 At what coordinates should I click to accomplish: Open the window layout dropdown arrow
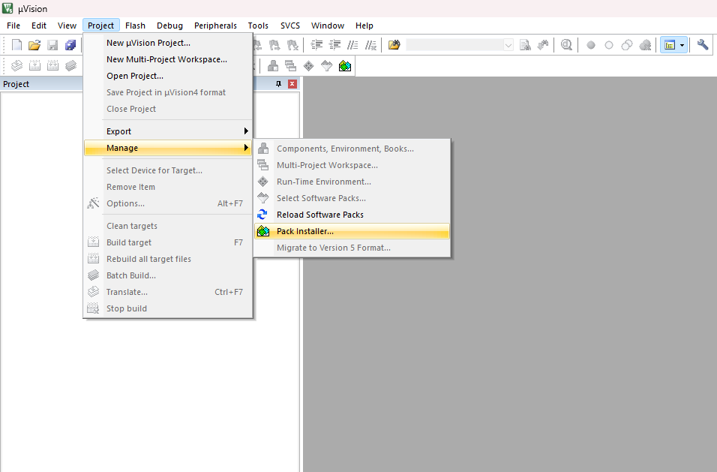(682, 45)
